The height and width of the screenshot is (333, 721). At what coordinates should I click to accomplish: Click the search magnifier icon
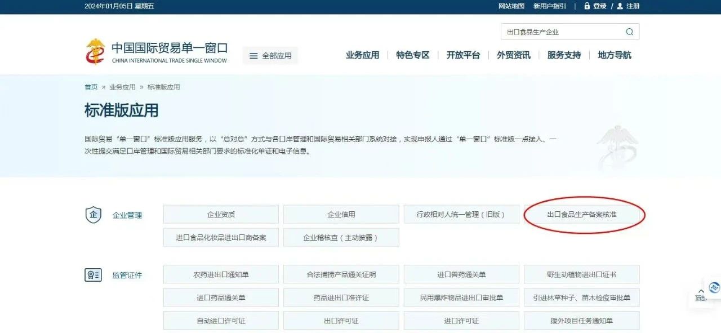click(x=629, y=32)
